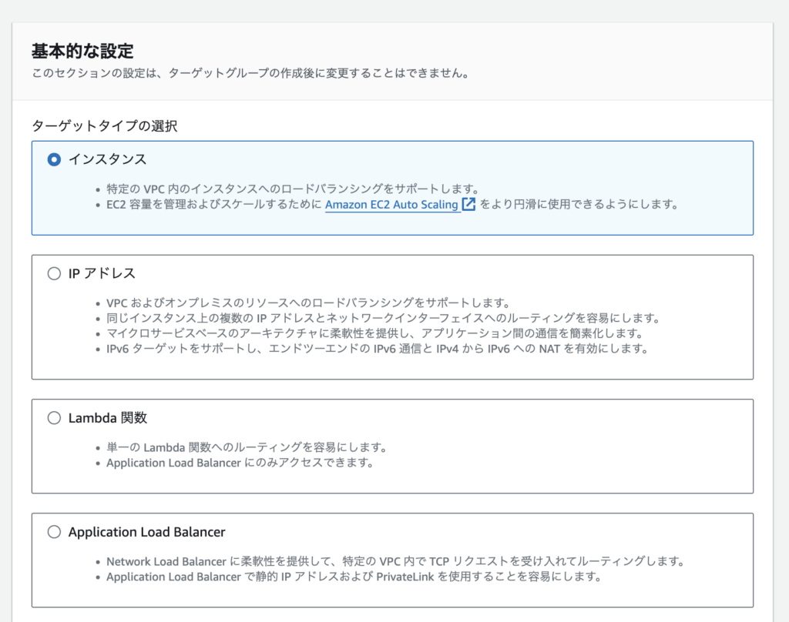Click the VPC およびオンプレミス bullet text
Image resolution: width=789 pixels, height=622 pixels.
pyautogui.click(x=308, y=303)
